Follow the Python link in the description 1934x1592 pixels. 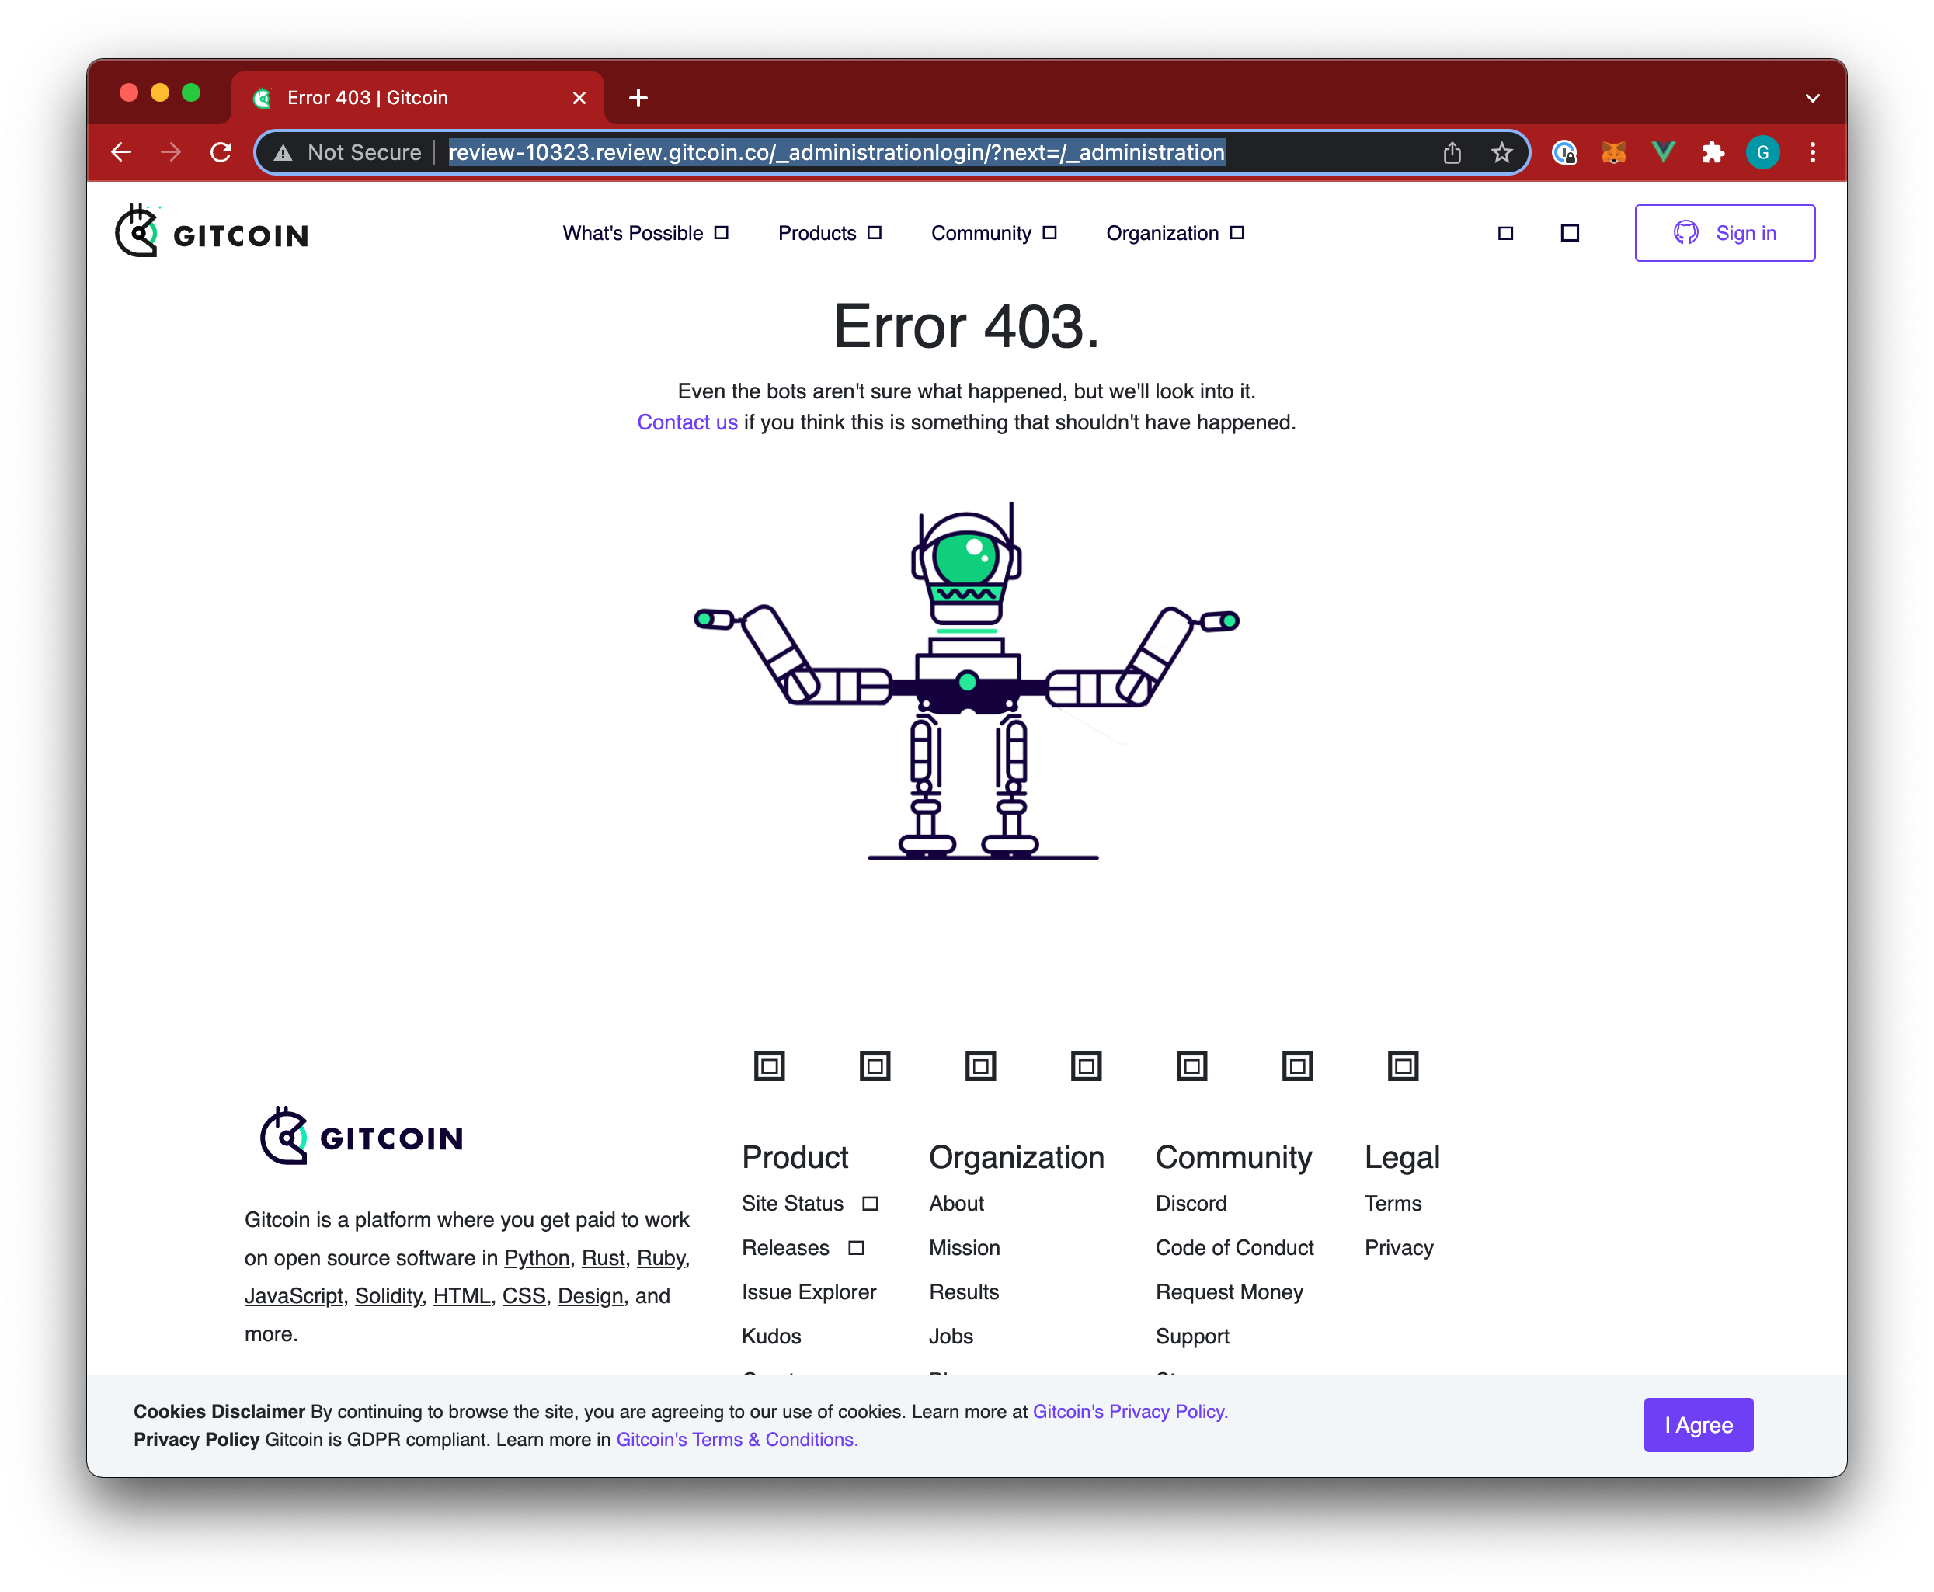click(537, 1257)
